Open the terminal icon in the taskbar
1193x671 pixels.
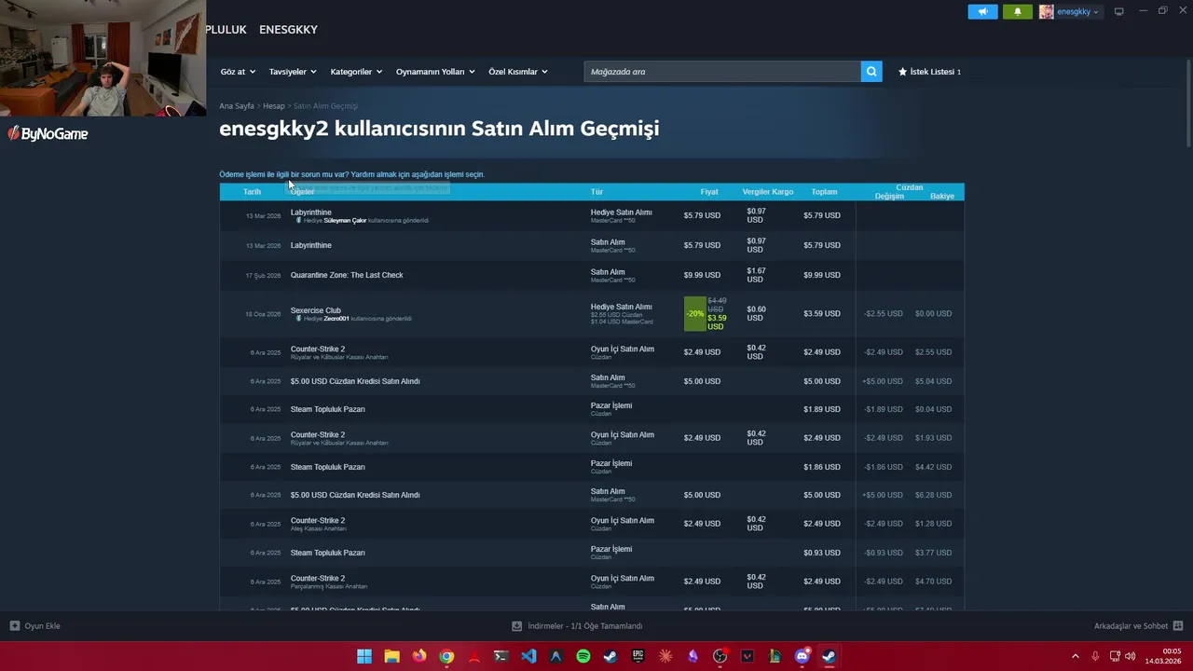[x=501, y=656]
